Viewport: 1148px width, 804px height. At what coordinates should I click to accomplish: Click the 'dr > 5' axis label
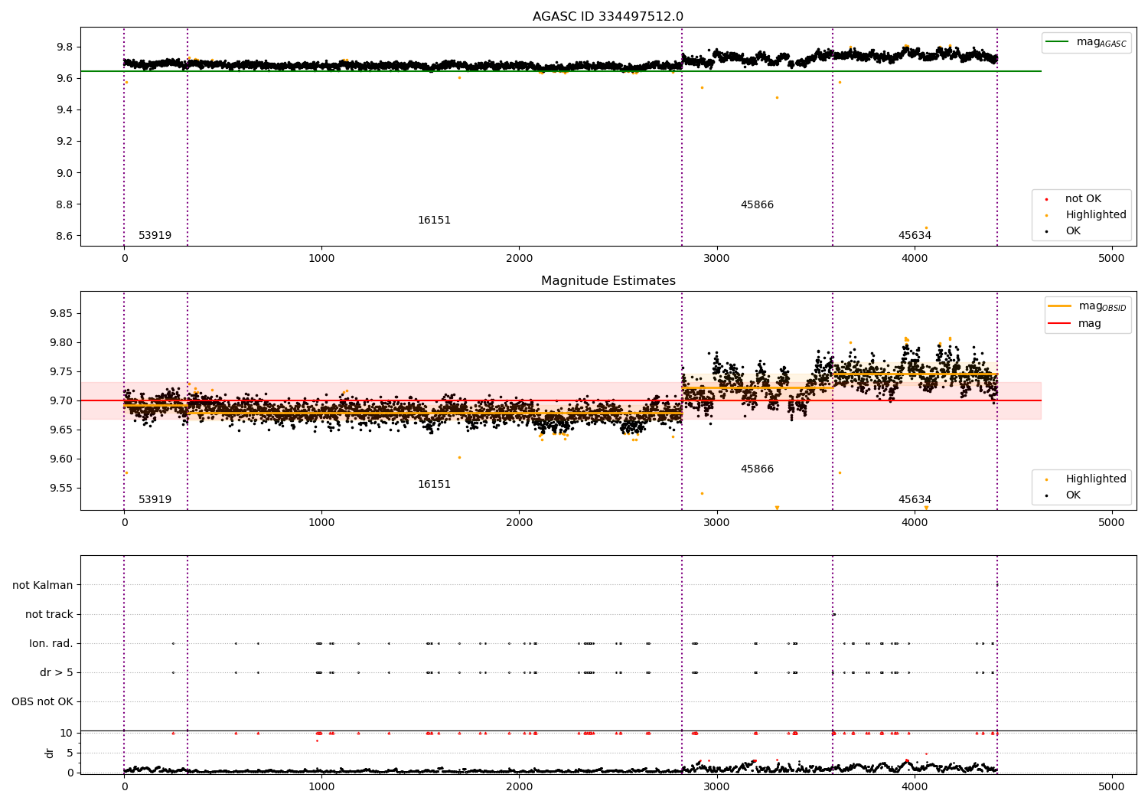point(57,673)
